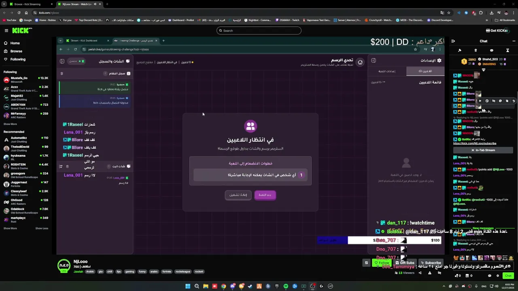
Task: Open MrFarosyy's channel in the sidebar
Action: (26, 115)
